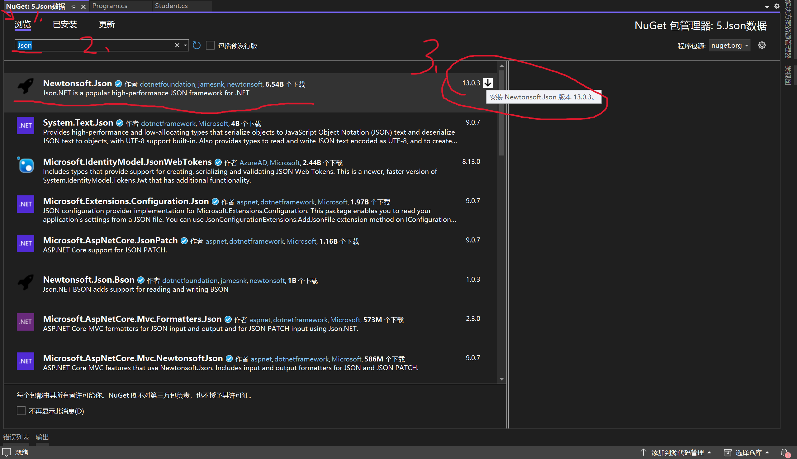Click Microsoft.AspNetCore.Mvc.NewtonsoftJson package icon
The image size is (797, 459).
pyautogui.click(x=26, y=361)
